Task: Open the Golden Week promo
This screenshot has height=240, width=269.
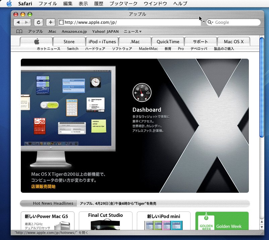Action: [x=222, y=221]
